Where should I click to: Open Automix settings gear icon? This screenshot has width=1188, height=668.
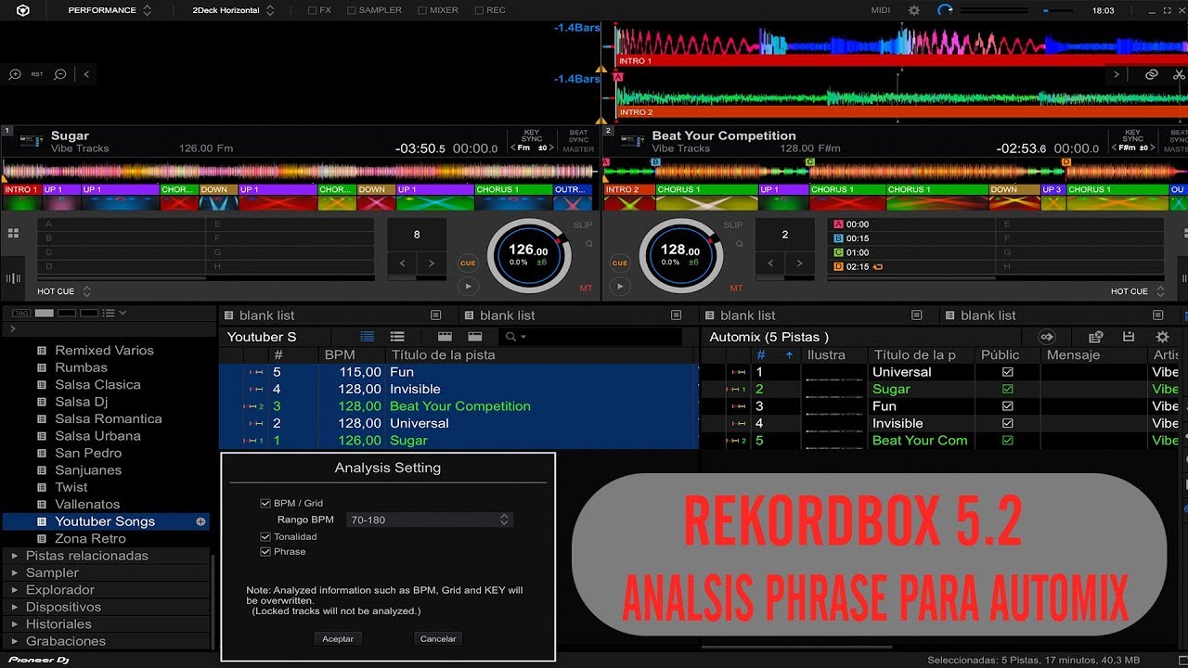click(1162, 337)
